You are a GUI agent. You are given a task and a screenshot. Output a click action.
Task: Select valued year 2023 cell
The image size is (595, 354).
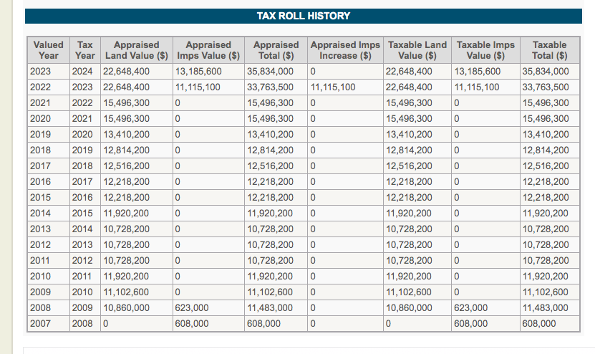[x=49, y=72]
